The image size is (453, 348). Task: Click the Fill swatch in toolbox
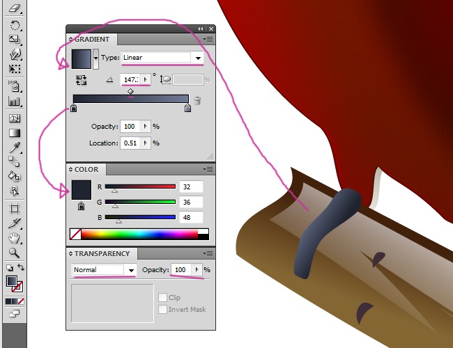click(11, 281)
